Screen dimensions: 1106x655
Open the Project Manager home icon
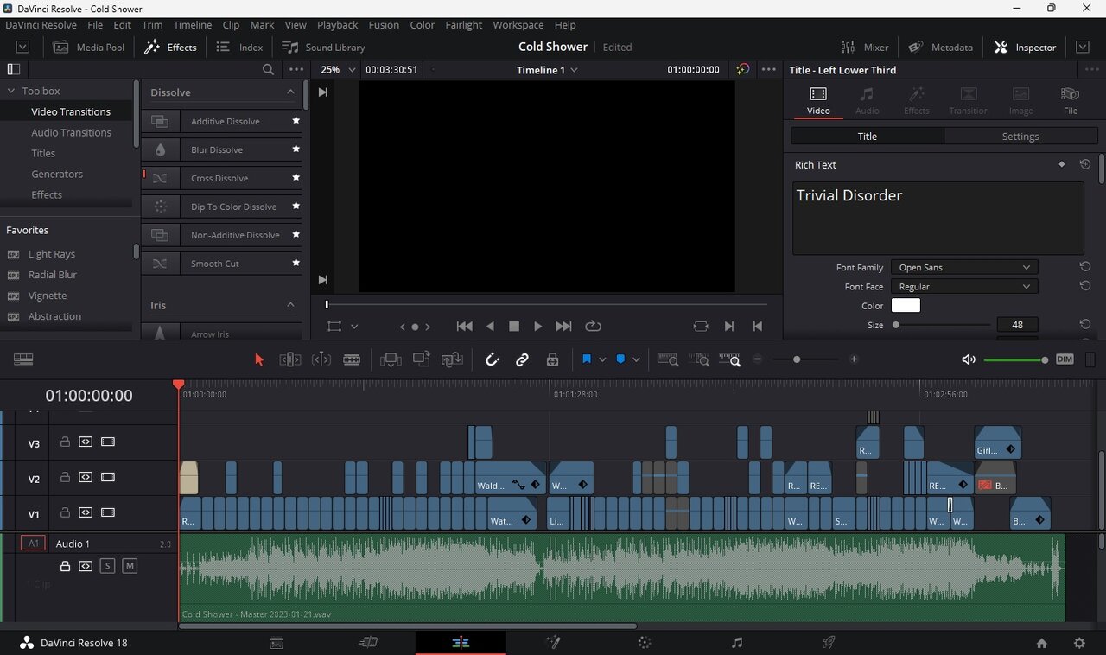(1042, 643)
